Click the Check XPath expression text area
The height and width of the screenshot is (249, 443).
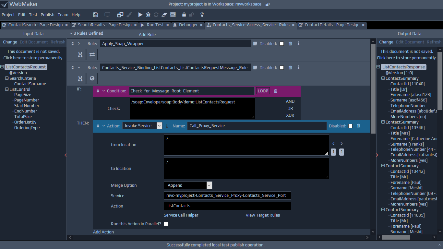192,108
